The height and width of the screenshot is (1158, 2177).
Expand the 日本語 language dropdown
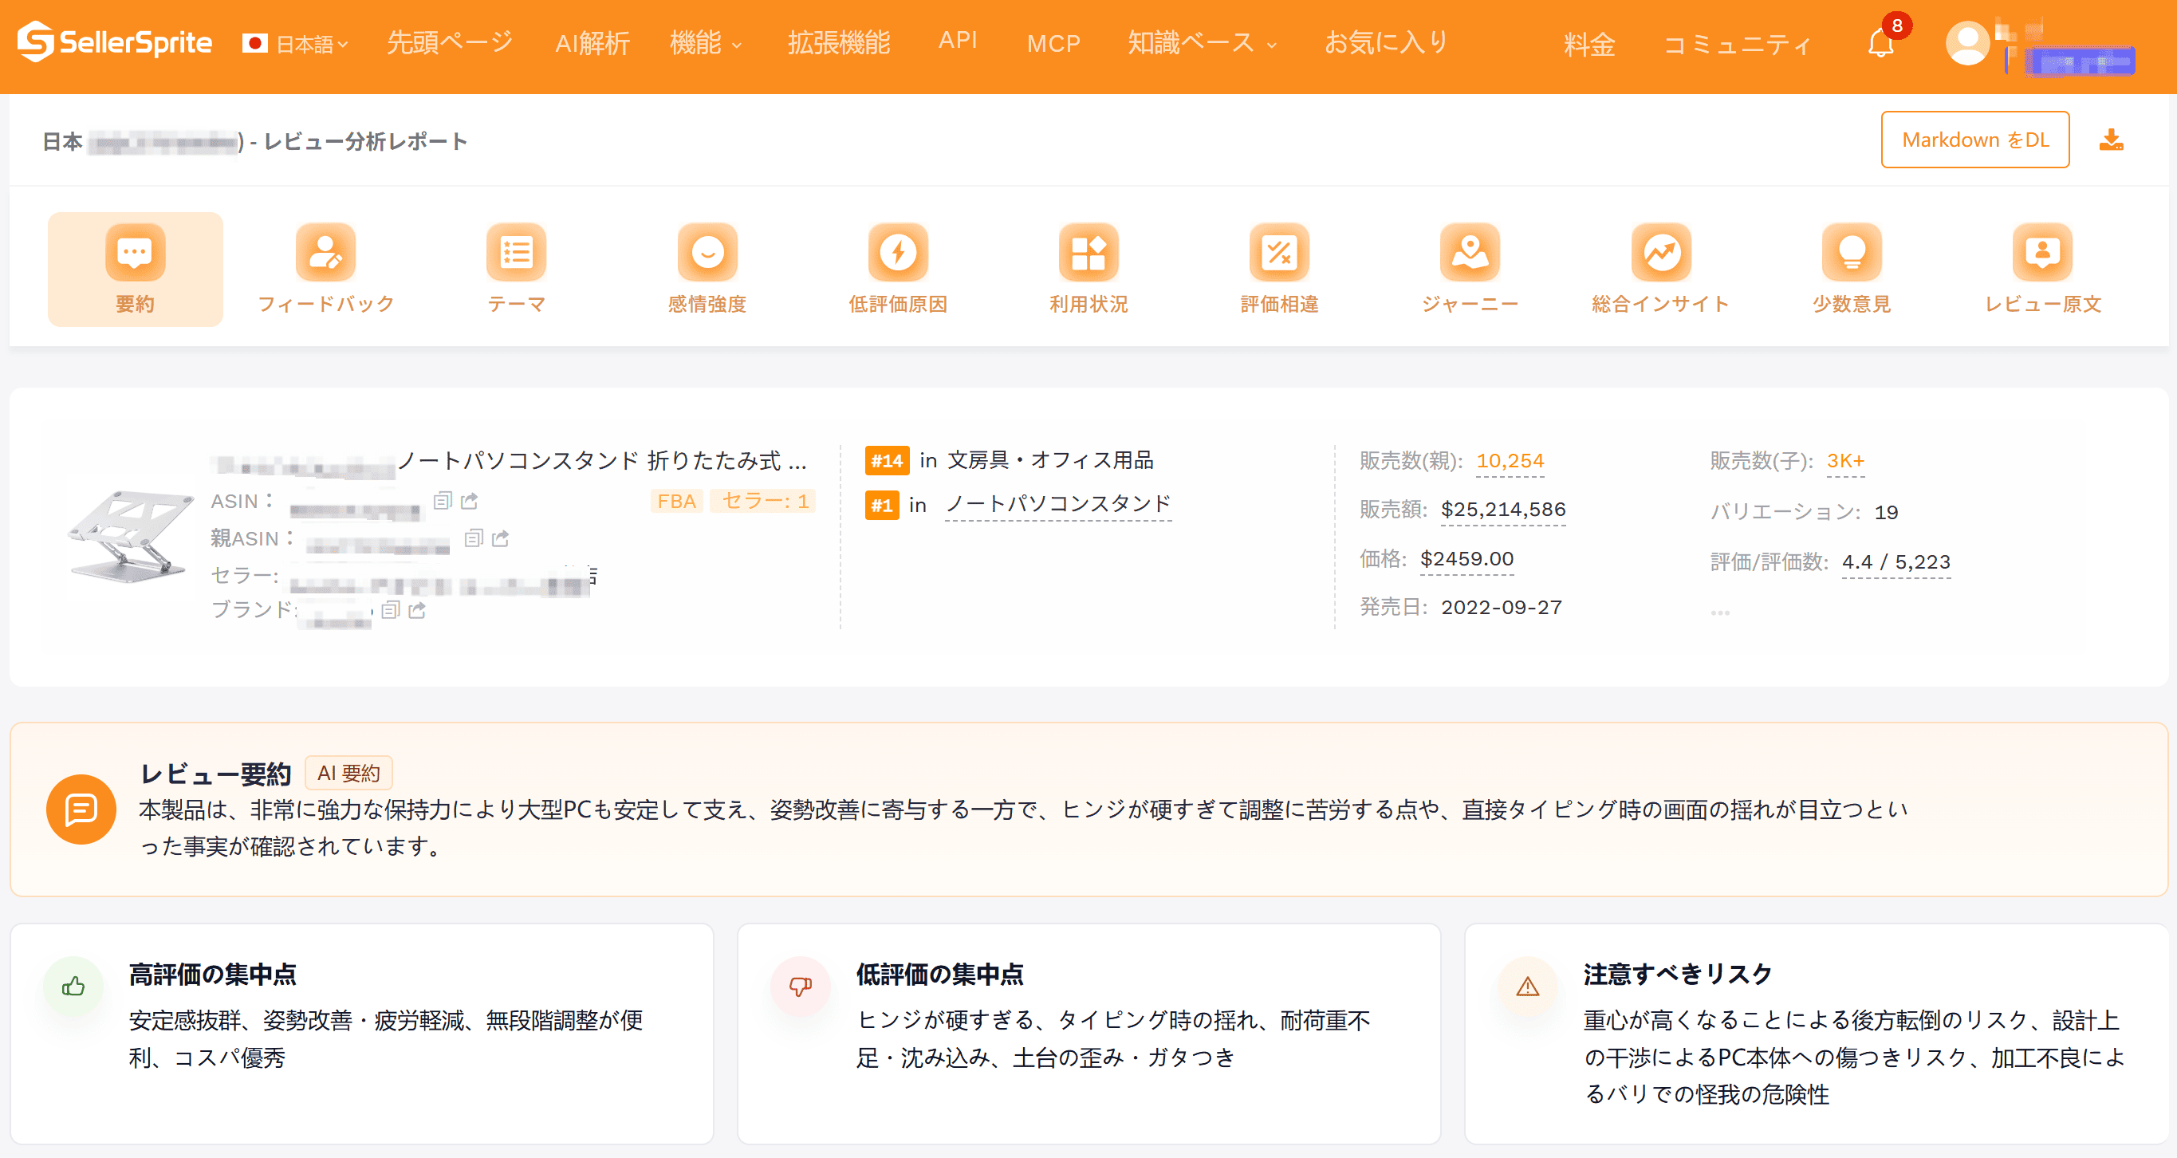pos(297,43)
